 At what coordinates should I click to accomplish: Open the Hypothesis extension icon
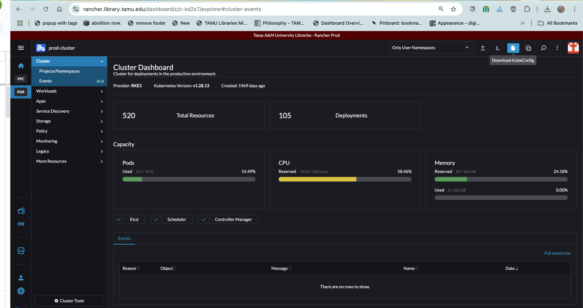(472, 9)
